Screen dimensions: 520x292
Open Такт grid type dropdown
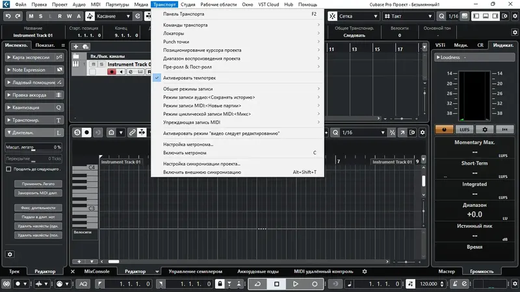[x=408, y=16]
